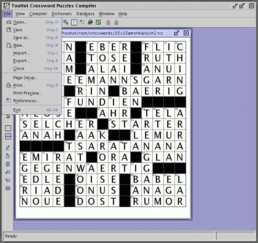Select the S starting STARTER
Screen dimensions: 258x243
pyautogui.click(x=114, y=124)
